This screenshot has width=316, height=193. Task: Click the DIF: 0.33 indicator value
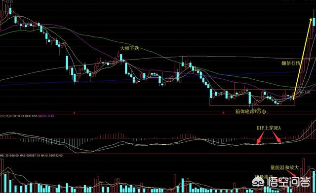click(18, 116)
